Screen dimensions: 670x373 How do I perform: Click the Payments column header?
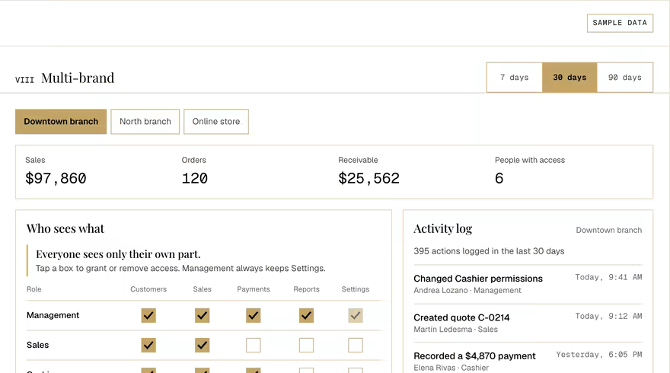(254, 289)
